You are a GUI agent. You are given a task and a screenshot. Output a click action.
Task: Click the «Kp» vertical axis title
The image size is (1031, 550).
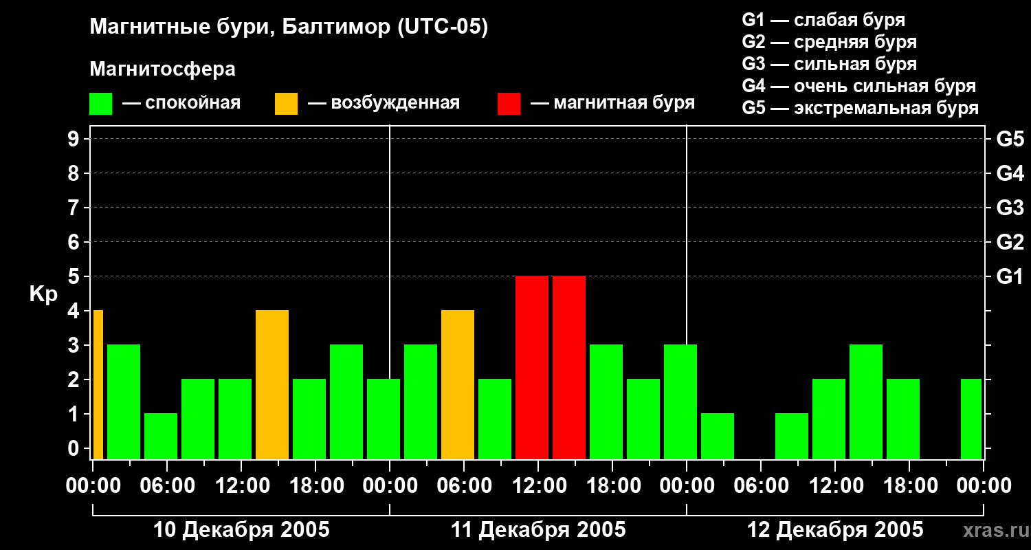click(43, 294)
